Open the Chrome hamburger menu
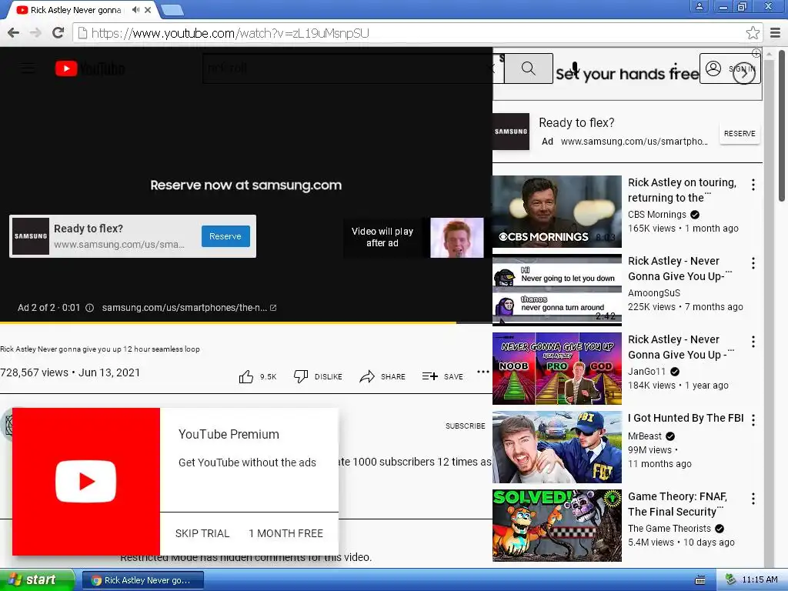The height and width of the screenshot is (591, 788). point(776,33)
